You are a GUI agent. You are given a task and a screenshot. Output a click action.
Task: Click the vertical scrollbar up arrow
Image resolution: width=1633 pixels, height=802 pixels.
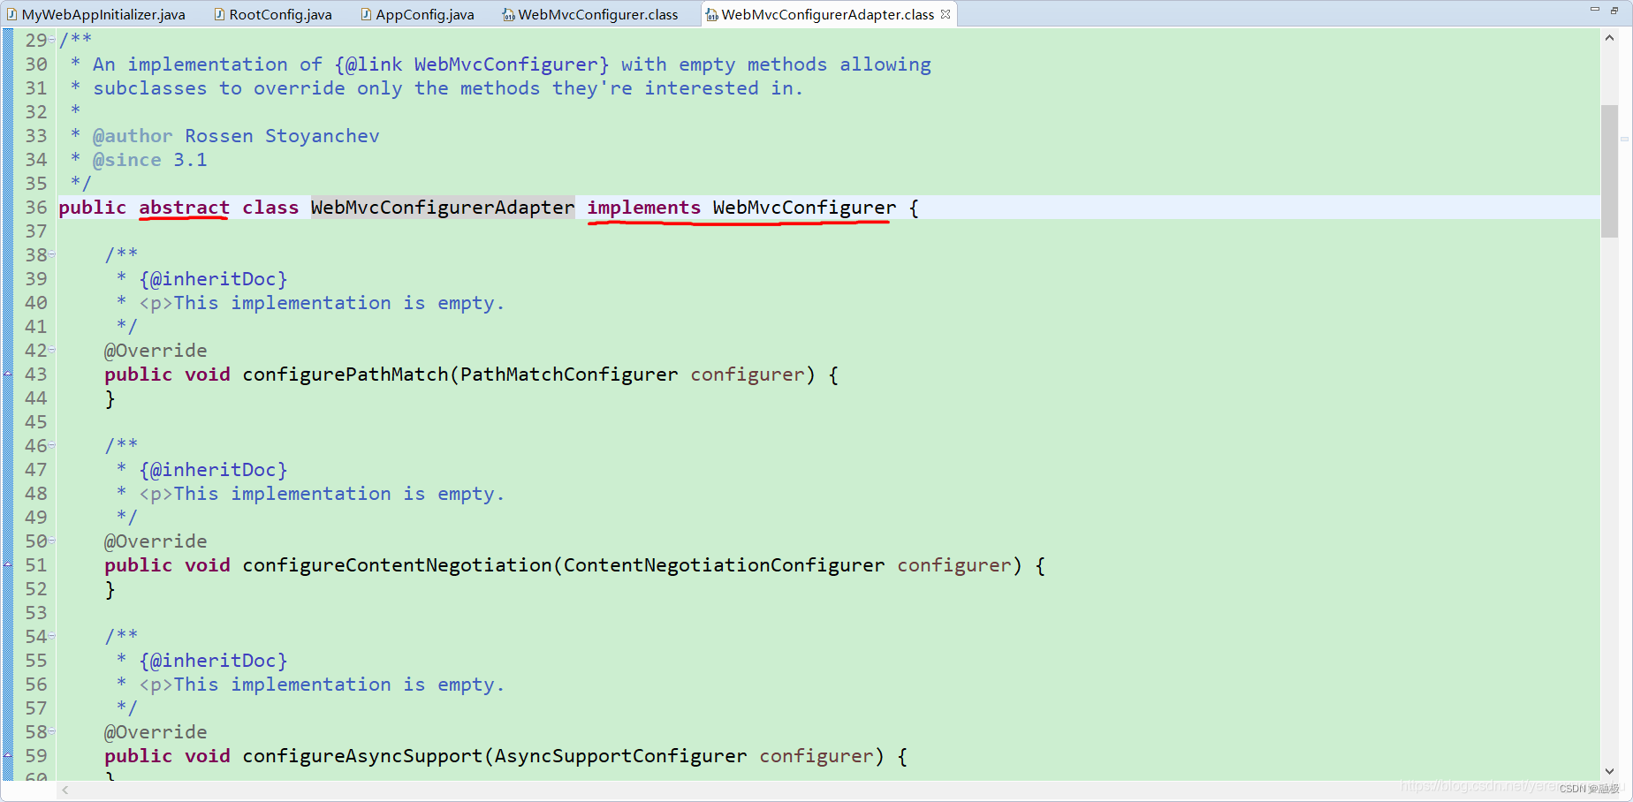pos(1609,38)
